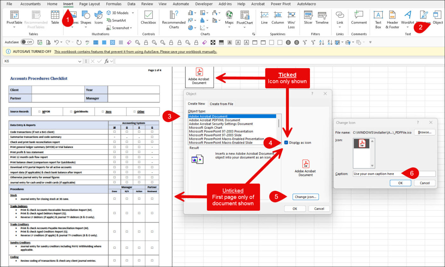Insert Icons from the Illustrations group
The image size is (445, 267).
[x=99, y=17]
